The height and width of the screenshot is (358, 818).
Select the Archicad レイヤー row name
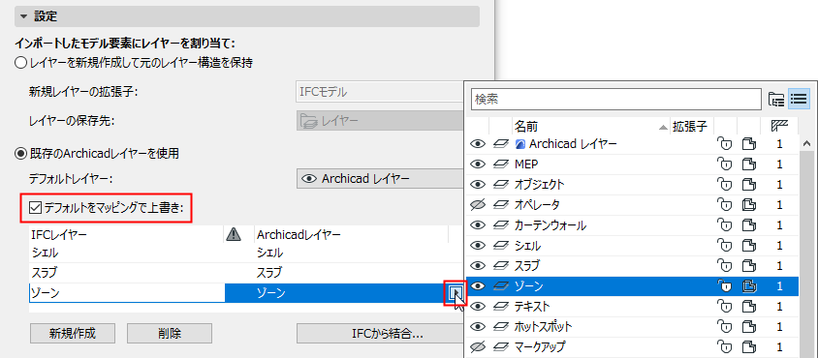pyautogui.click(x=574, y=144)
